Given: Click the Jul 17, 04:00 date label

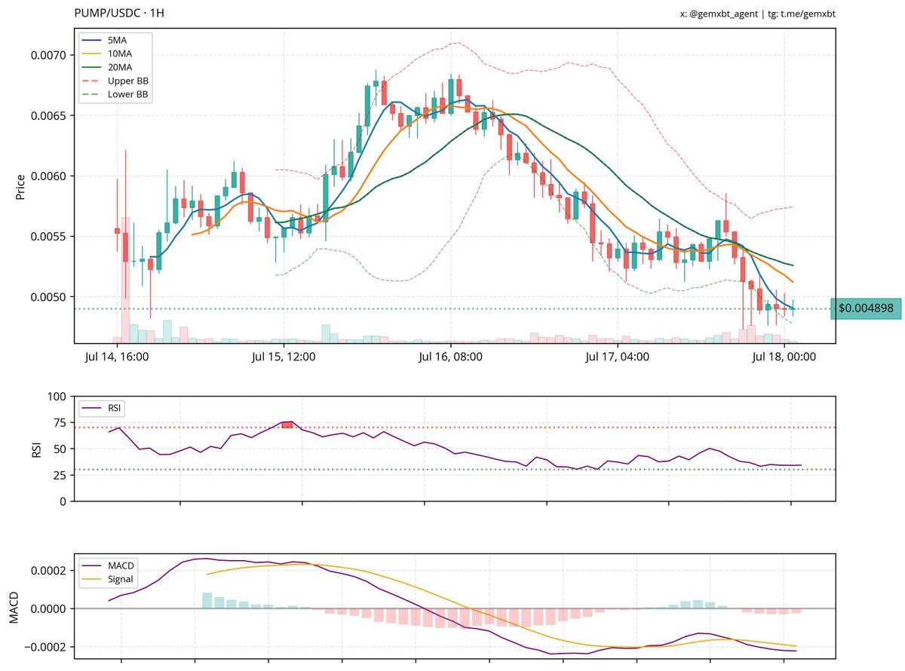Looking at the screenshot, I should pos(618,357).
